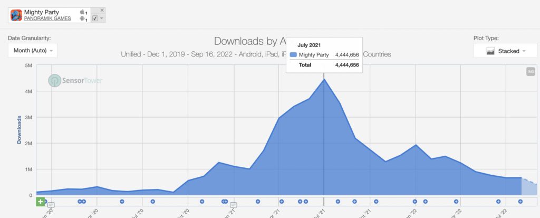Click the stacked area chart icon in Plot Type
This screenshot has width=540, height=218.
point(490,51)
